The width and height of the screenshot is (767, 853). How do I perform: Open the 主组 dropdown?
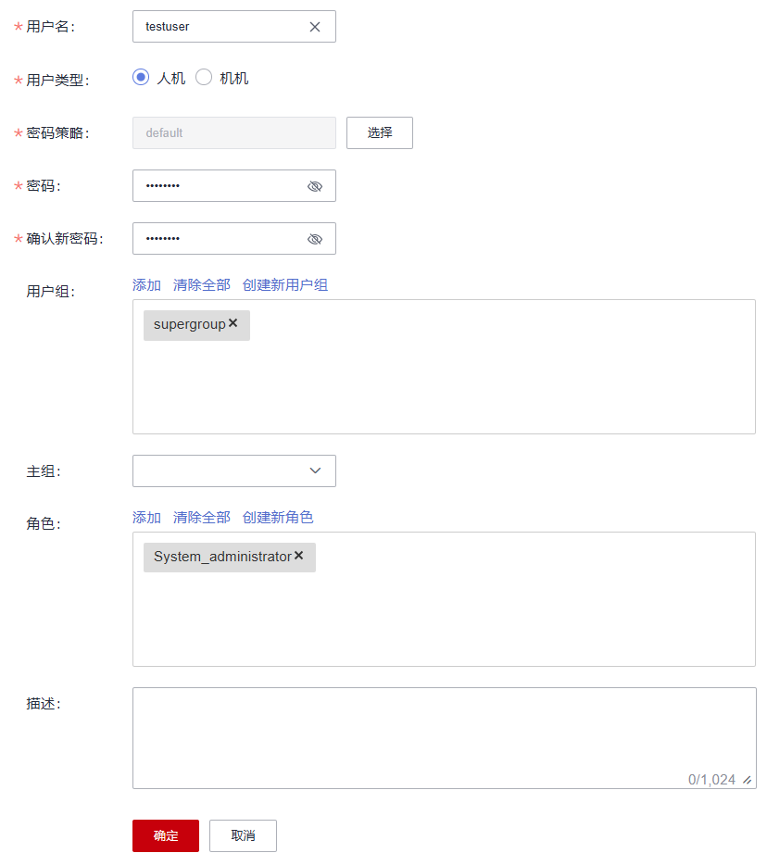tap(234, 471)
